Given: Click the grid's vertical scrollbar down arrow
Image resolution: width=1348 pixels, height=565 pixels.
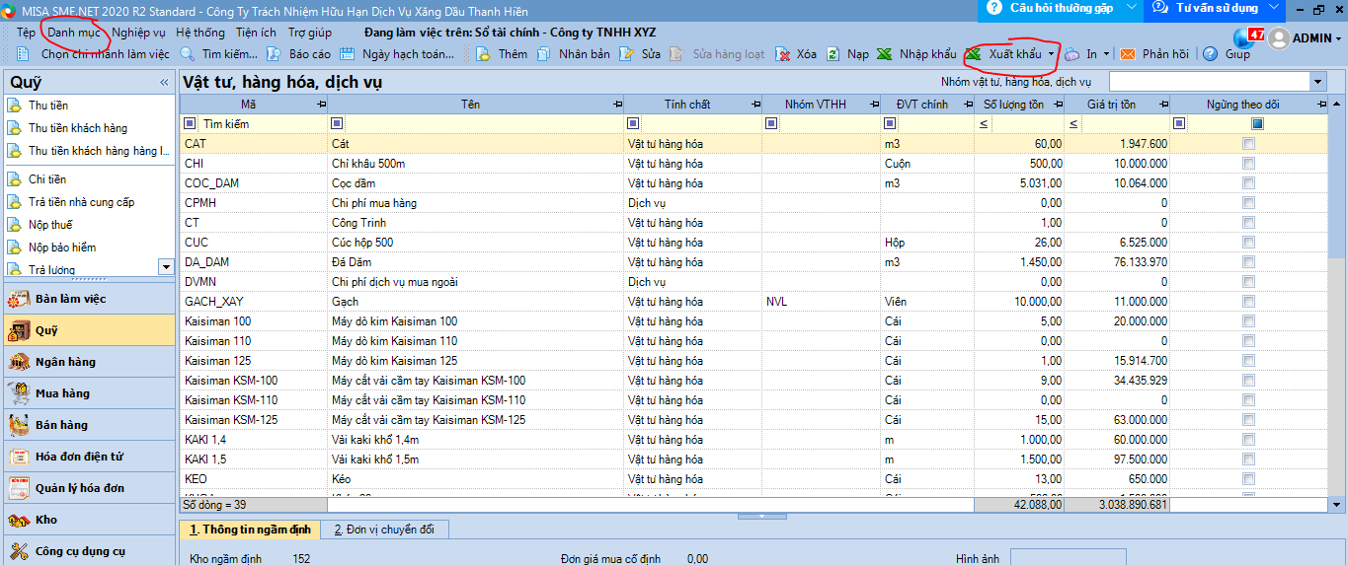Looking at the screenshot, I should tap(1337, 504).
